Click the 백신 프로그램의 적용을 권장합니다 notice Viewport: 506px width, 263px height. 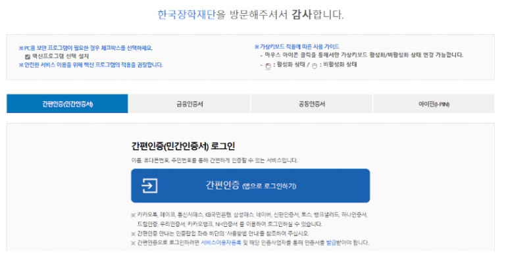coord(91,65)
